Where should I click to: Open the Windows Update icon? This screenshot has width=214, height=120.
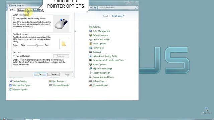tap(10, 89)
